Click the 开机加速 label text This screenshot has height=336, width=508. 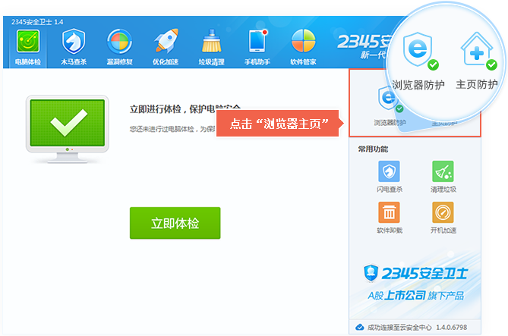click(443, 230)
